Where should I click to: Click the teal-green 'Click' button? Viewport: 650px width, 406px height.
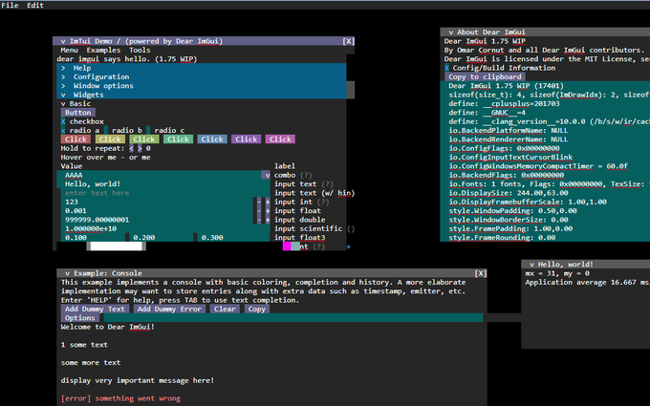click(x=178, y=139)
